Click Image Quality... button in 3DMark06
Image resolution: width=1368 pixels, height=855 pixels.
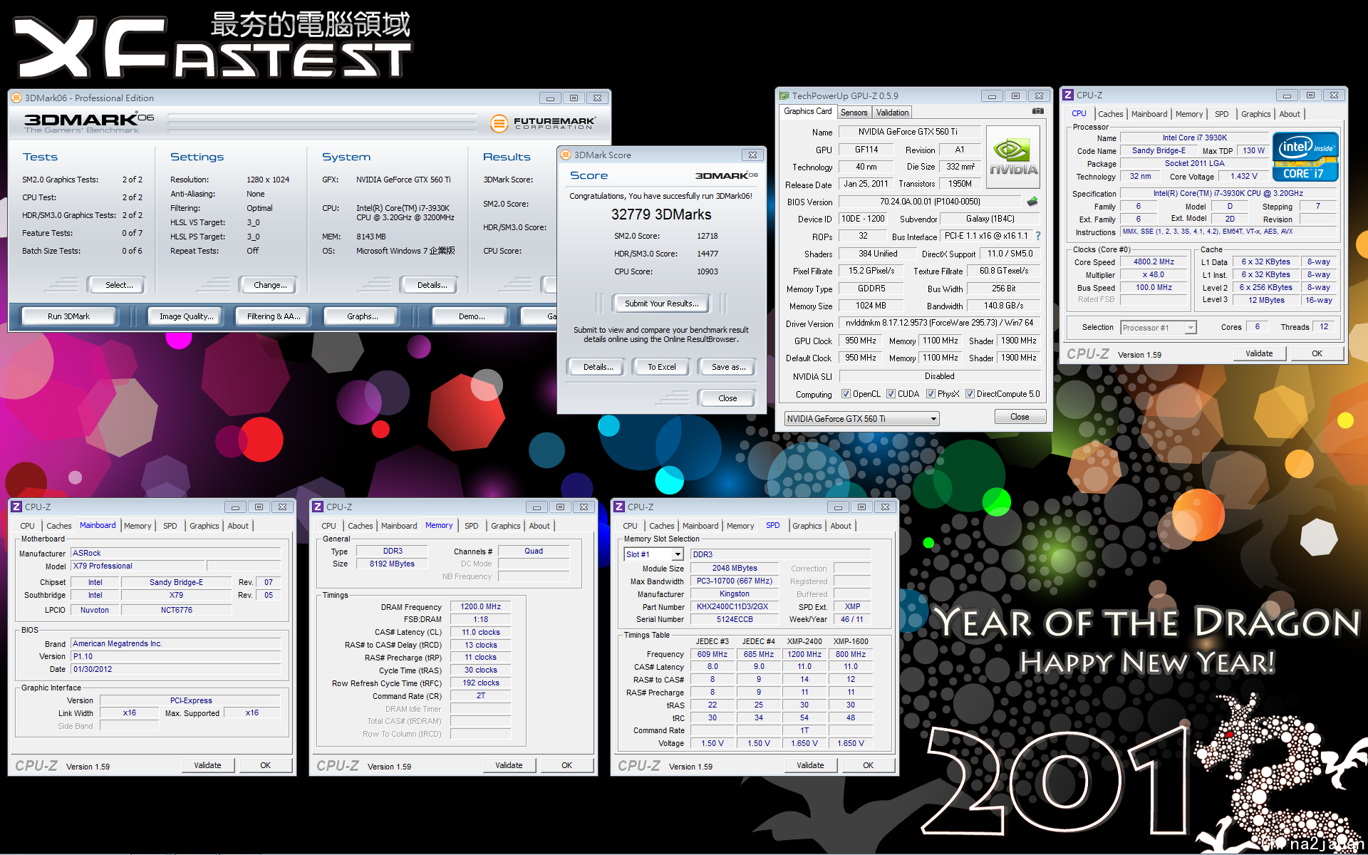186,316
